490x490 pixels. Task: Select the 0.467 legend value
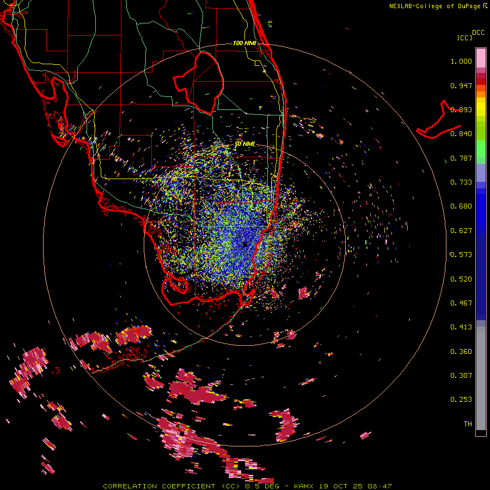(461, 303)
